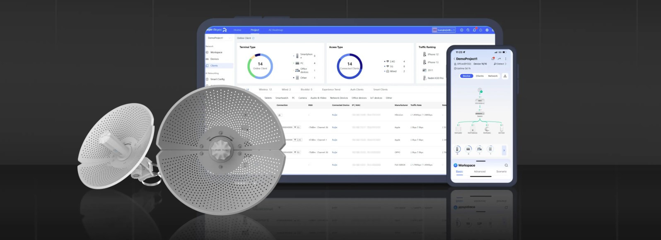Screen dimensions: 661x240
Task: Click the Traffic Rate column header
Action: [416, 105]
